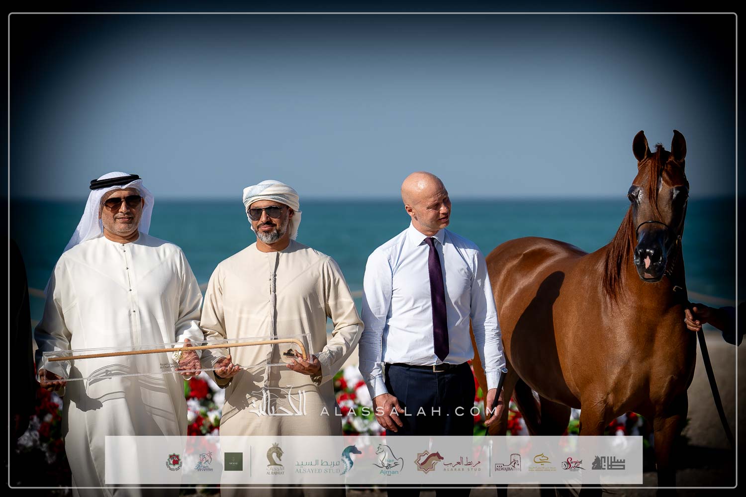The image size is (746, 497).
Task: Click the chestnut horse's head
Action: coord(657,209)
